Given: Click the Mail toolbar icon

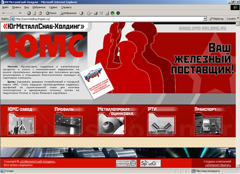Looking at the screenshot, I should [88, 13].
